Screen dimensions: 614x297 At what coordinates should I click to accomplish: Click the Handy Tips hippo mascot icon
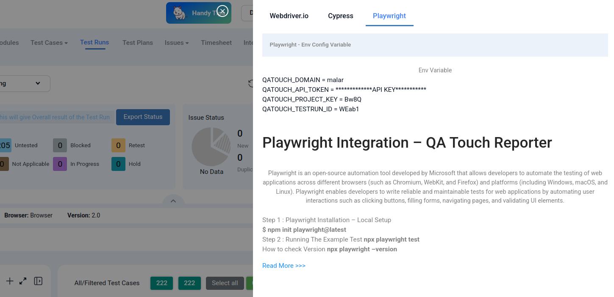(180, 13)
